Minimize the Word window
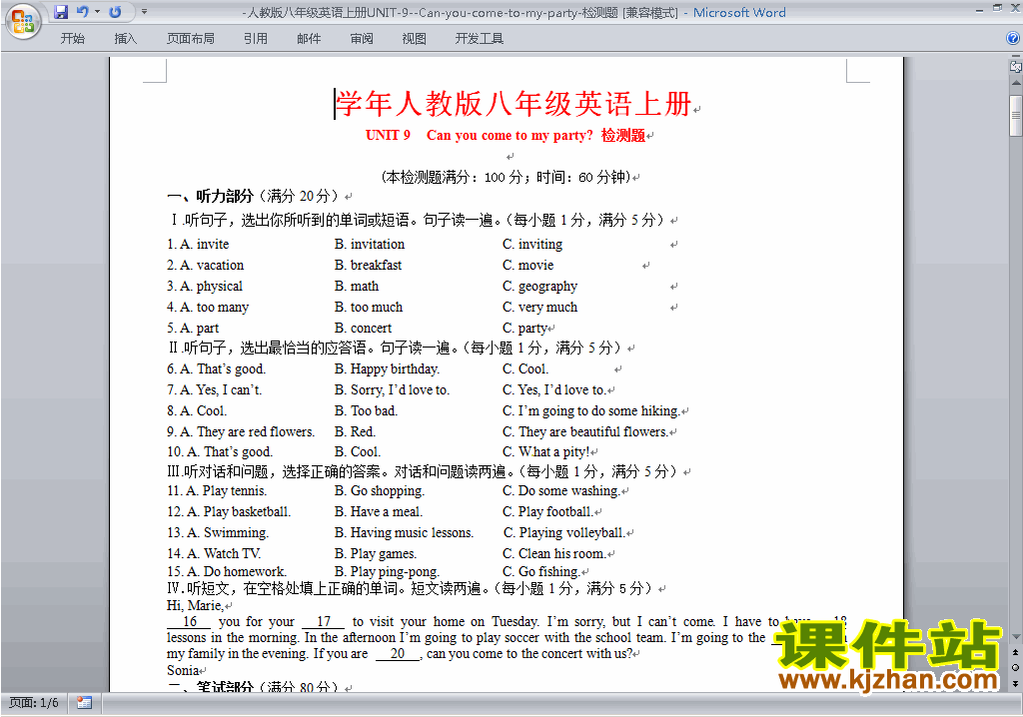The image size is (1023, 717). point(979,10)
